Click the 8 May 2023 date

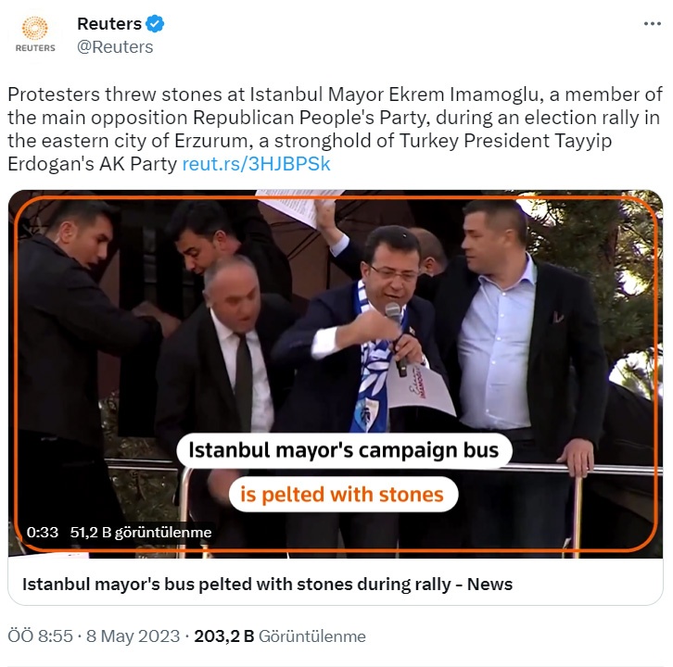[x=133, y=636]
